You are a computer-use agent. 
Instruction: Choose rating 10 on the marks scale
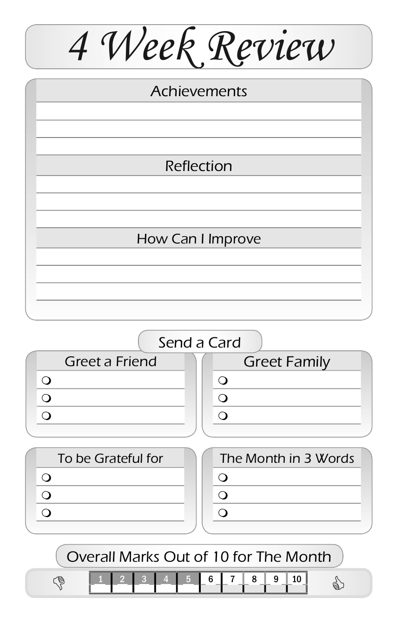(x=296, y=579)
